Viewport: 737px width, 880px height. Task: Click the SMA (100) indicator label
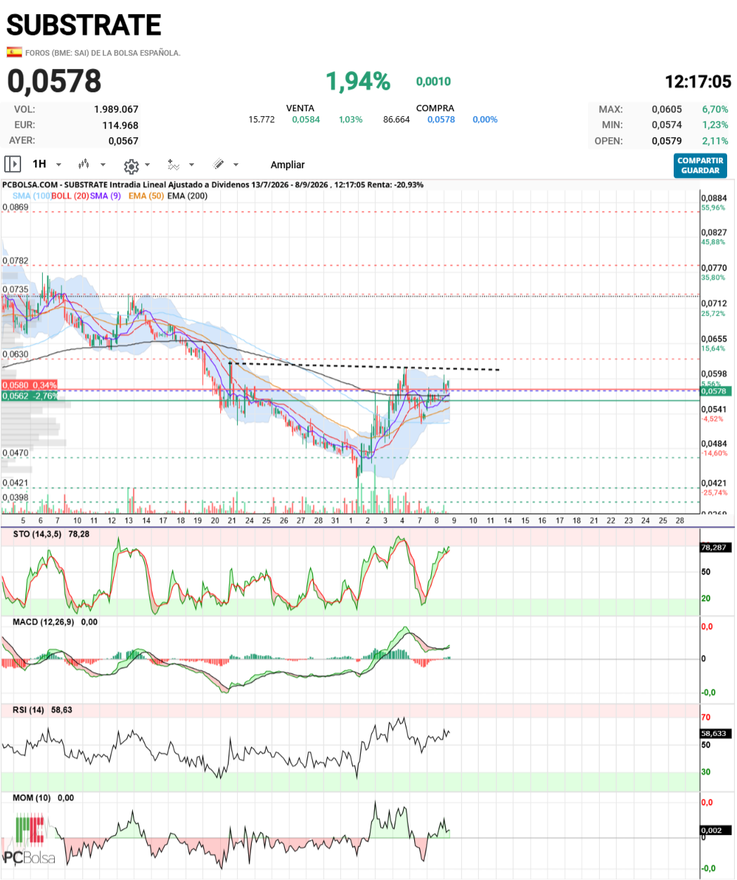[x=31, y=196]
